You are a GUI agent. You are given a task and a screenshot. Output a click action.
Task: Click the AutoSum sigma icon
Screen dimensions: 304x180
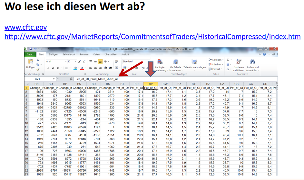(x=228, y=60)
